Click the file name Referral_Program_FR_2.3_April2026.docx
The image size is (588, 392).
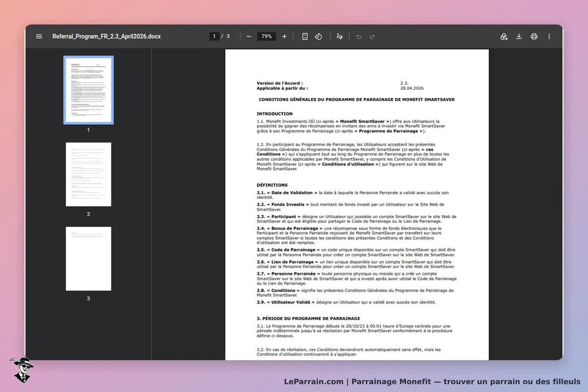(106, 36)
